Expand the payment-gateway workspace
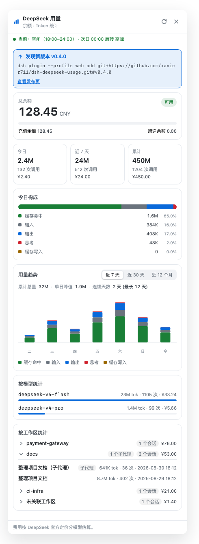The image size is (199, 544). coord(97,443)
